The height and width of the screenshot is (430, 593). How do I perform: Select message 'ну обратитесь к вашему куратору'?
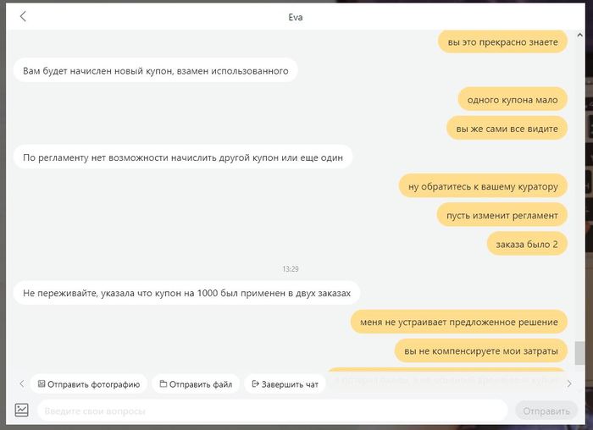click(x=483, y=187)
